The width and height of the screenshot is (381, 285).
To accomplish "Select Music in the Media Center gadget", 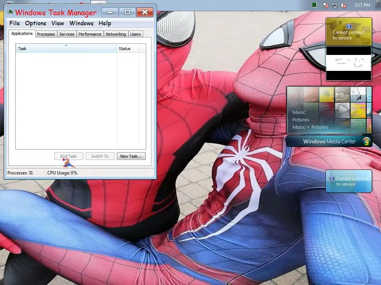I will (x=299, y=112).
